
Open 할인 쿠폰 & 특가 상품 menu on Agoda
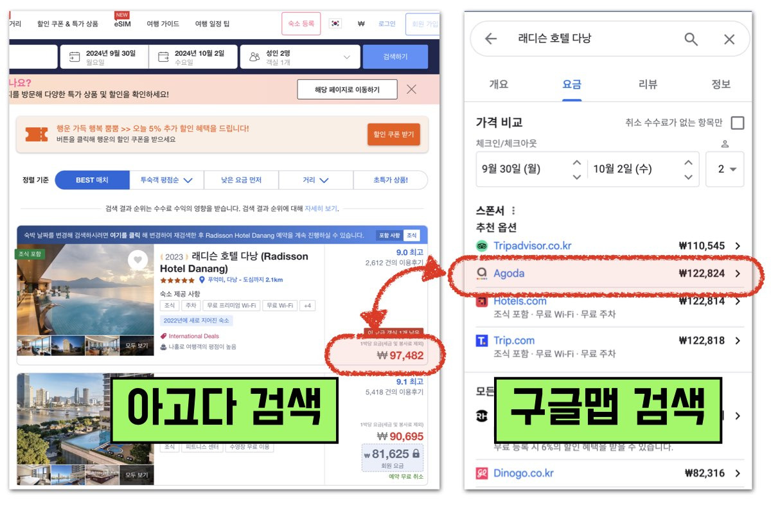[x=67, y=24]
